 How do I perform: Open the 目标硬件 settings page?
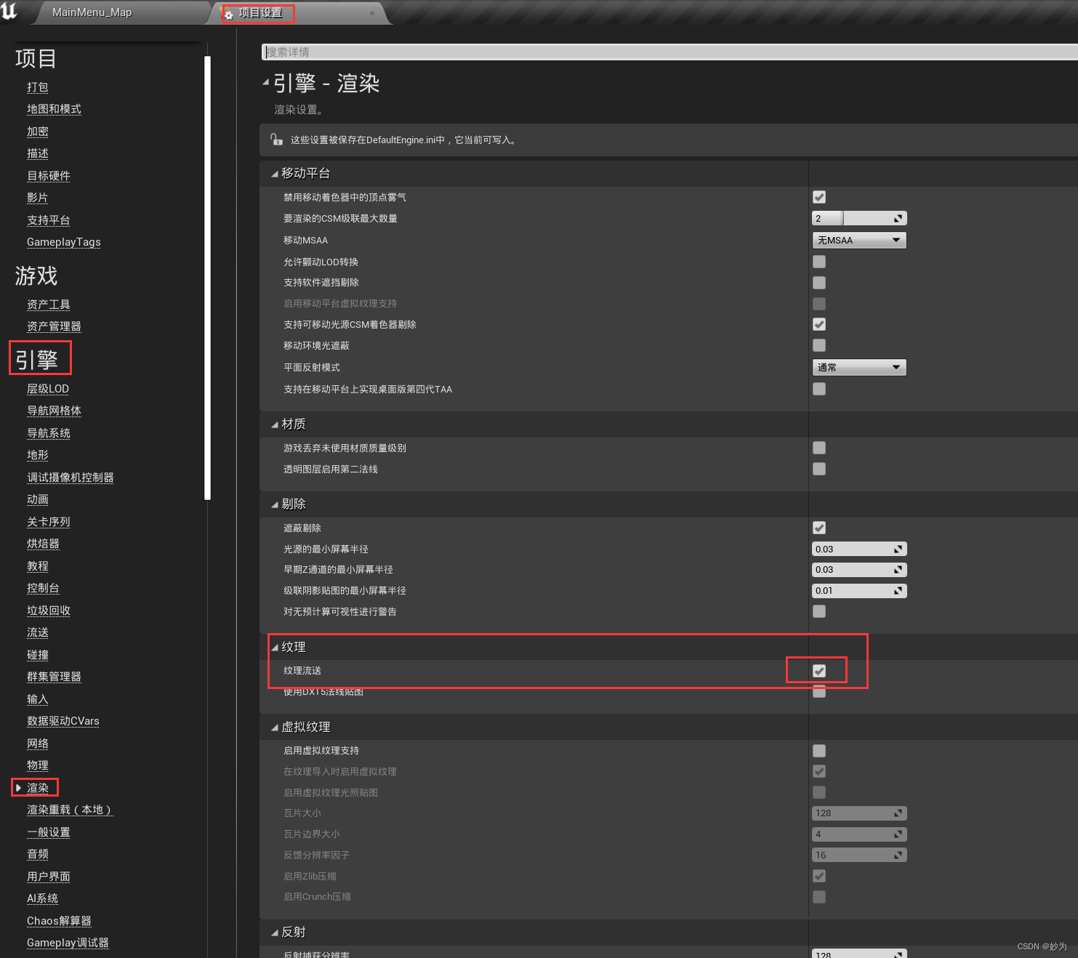(x=49, y=176)
